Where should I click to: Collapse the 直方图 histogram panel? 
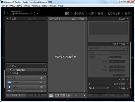point(128,19)
